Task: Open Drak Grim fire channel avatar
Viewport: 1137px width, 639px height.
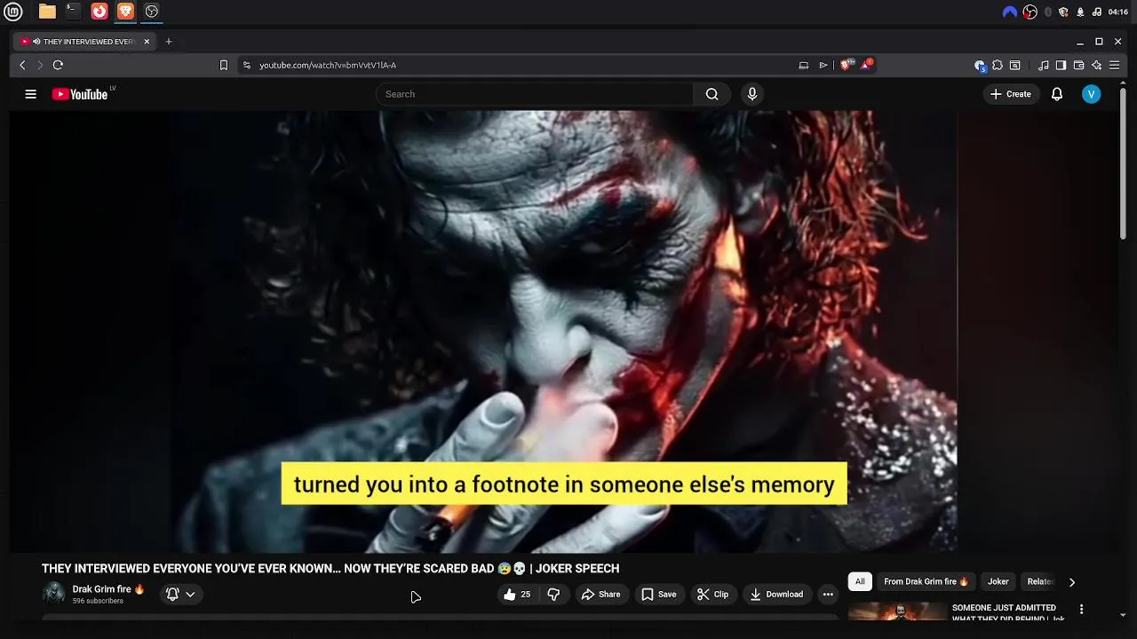Action: click(54, 594)
